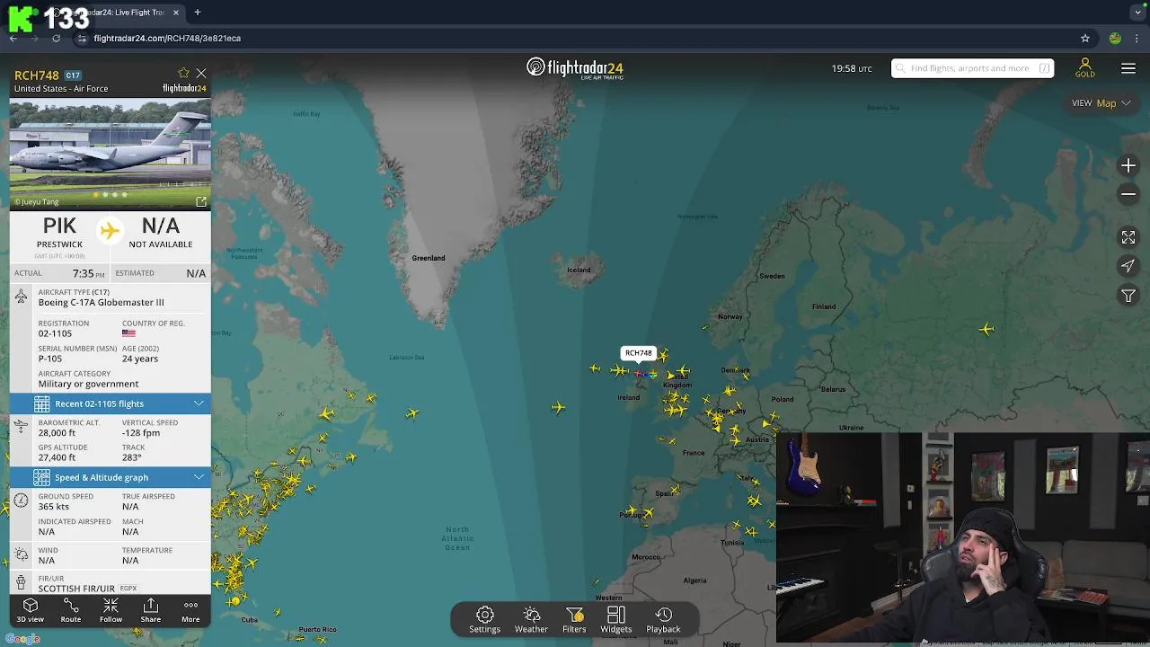The height and width of the screenshot is (647, 1150).
Task: Select the mid-Atlantic aircraft icon west of Ireland
Action: point(558,407)
